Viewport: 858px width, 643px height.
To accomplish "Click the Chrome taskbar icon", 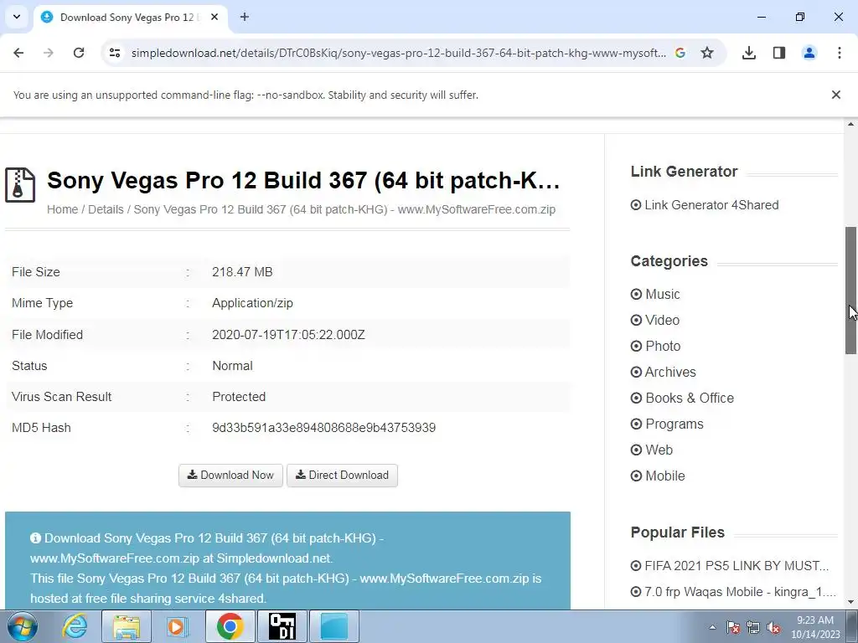I will (x=230, y=626).
